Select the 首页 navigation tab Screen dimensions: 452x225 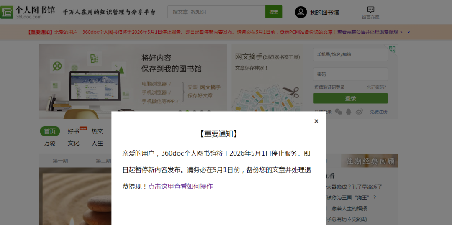50,131
